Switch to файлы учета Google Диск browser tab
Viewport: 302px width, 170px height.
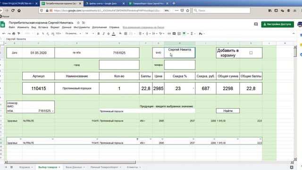[x=103, y=3]
